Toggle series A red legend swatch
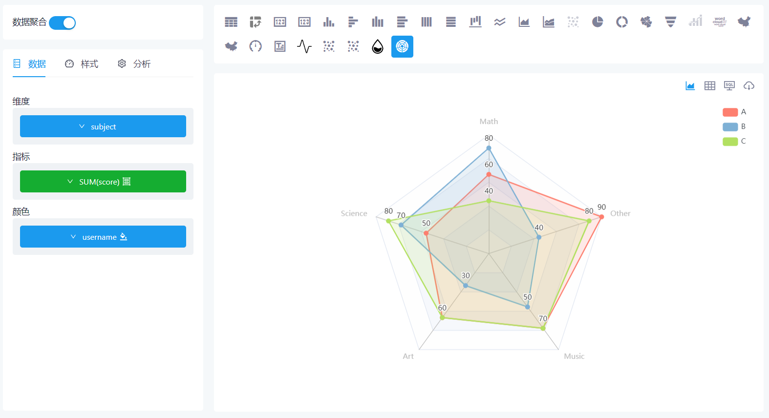 (x=730, y=112)
